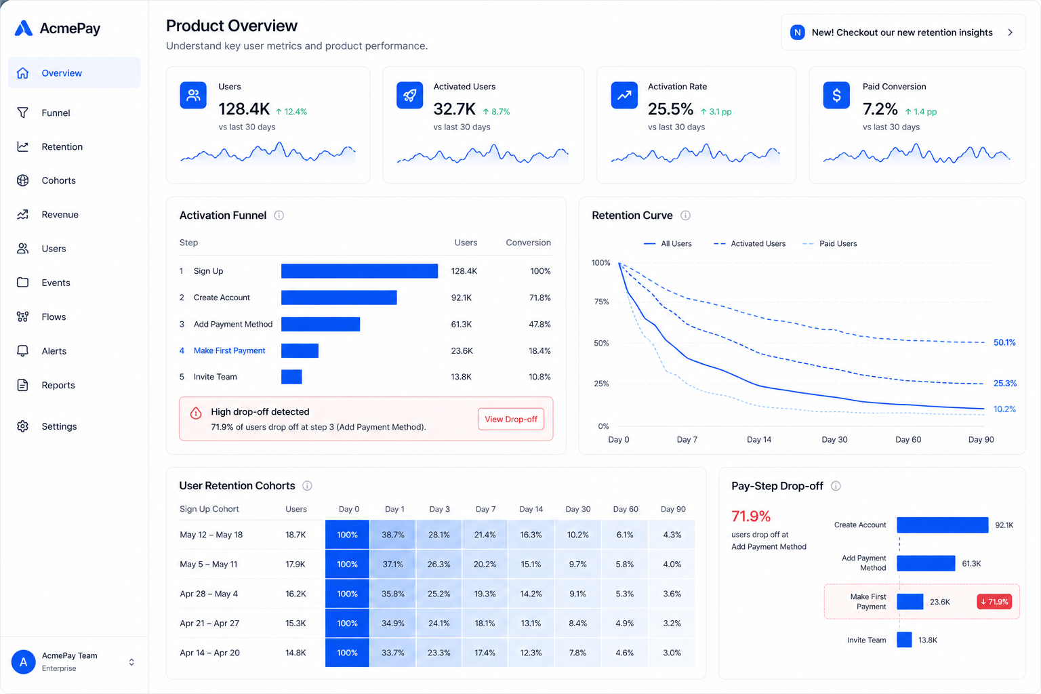Click the AcmePay logo icon

coord(24,28)
